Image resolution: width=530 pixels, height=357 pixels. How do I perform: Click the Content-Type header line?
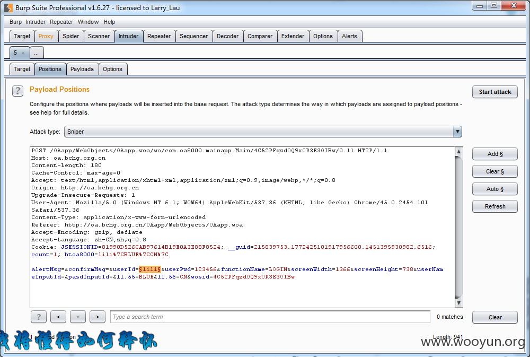pyautogui.click(x=118, y=217)
